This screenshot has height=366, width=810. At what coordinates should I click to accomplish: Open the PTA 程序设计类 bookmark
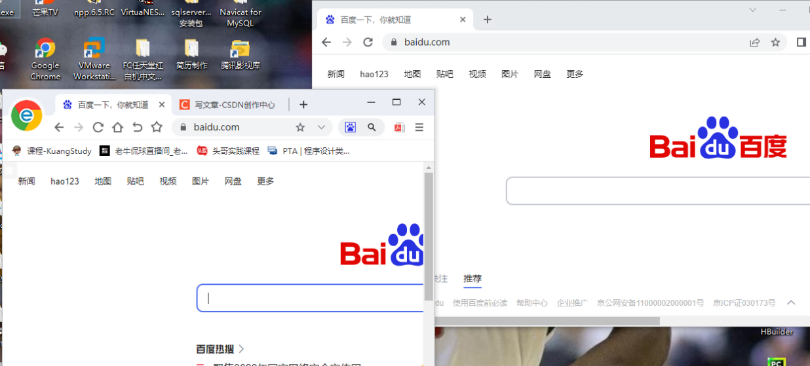coord(309,151)
